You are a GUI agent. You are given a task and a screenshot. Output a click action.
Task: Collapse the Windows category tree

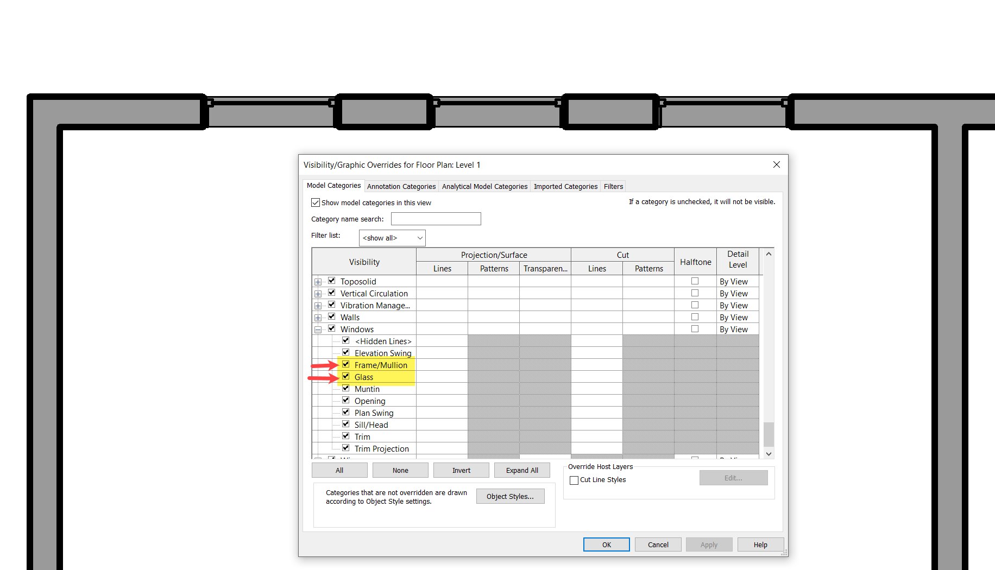pyautogui.click(x=318, y=328)
